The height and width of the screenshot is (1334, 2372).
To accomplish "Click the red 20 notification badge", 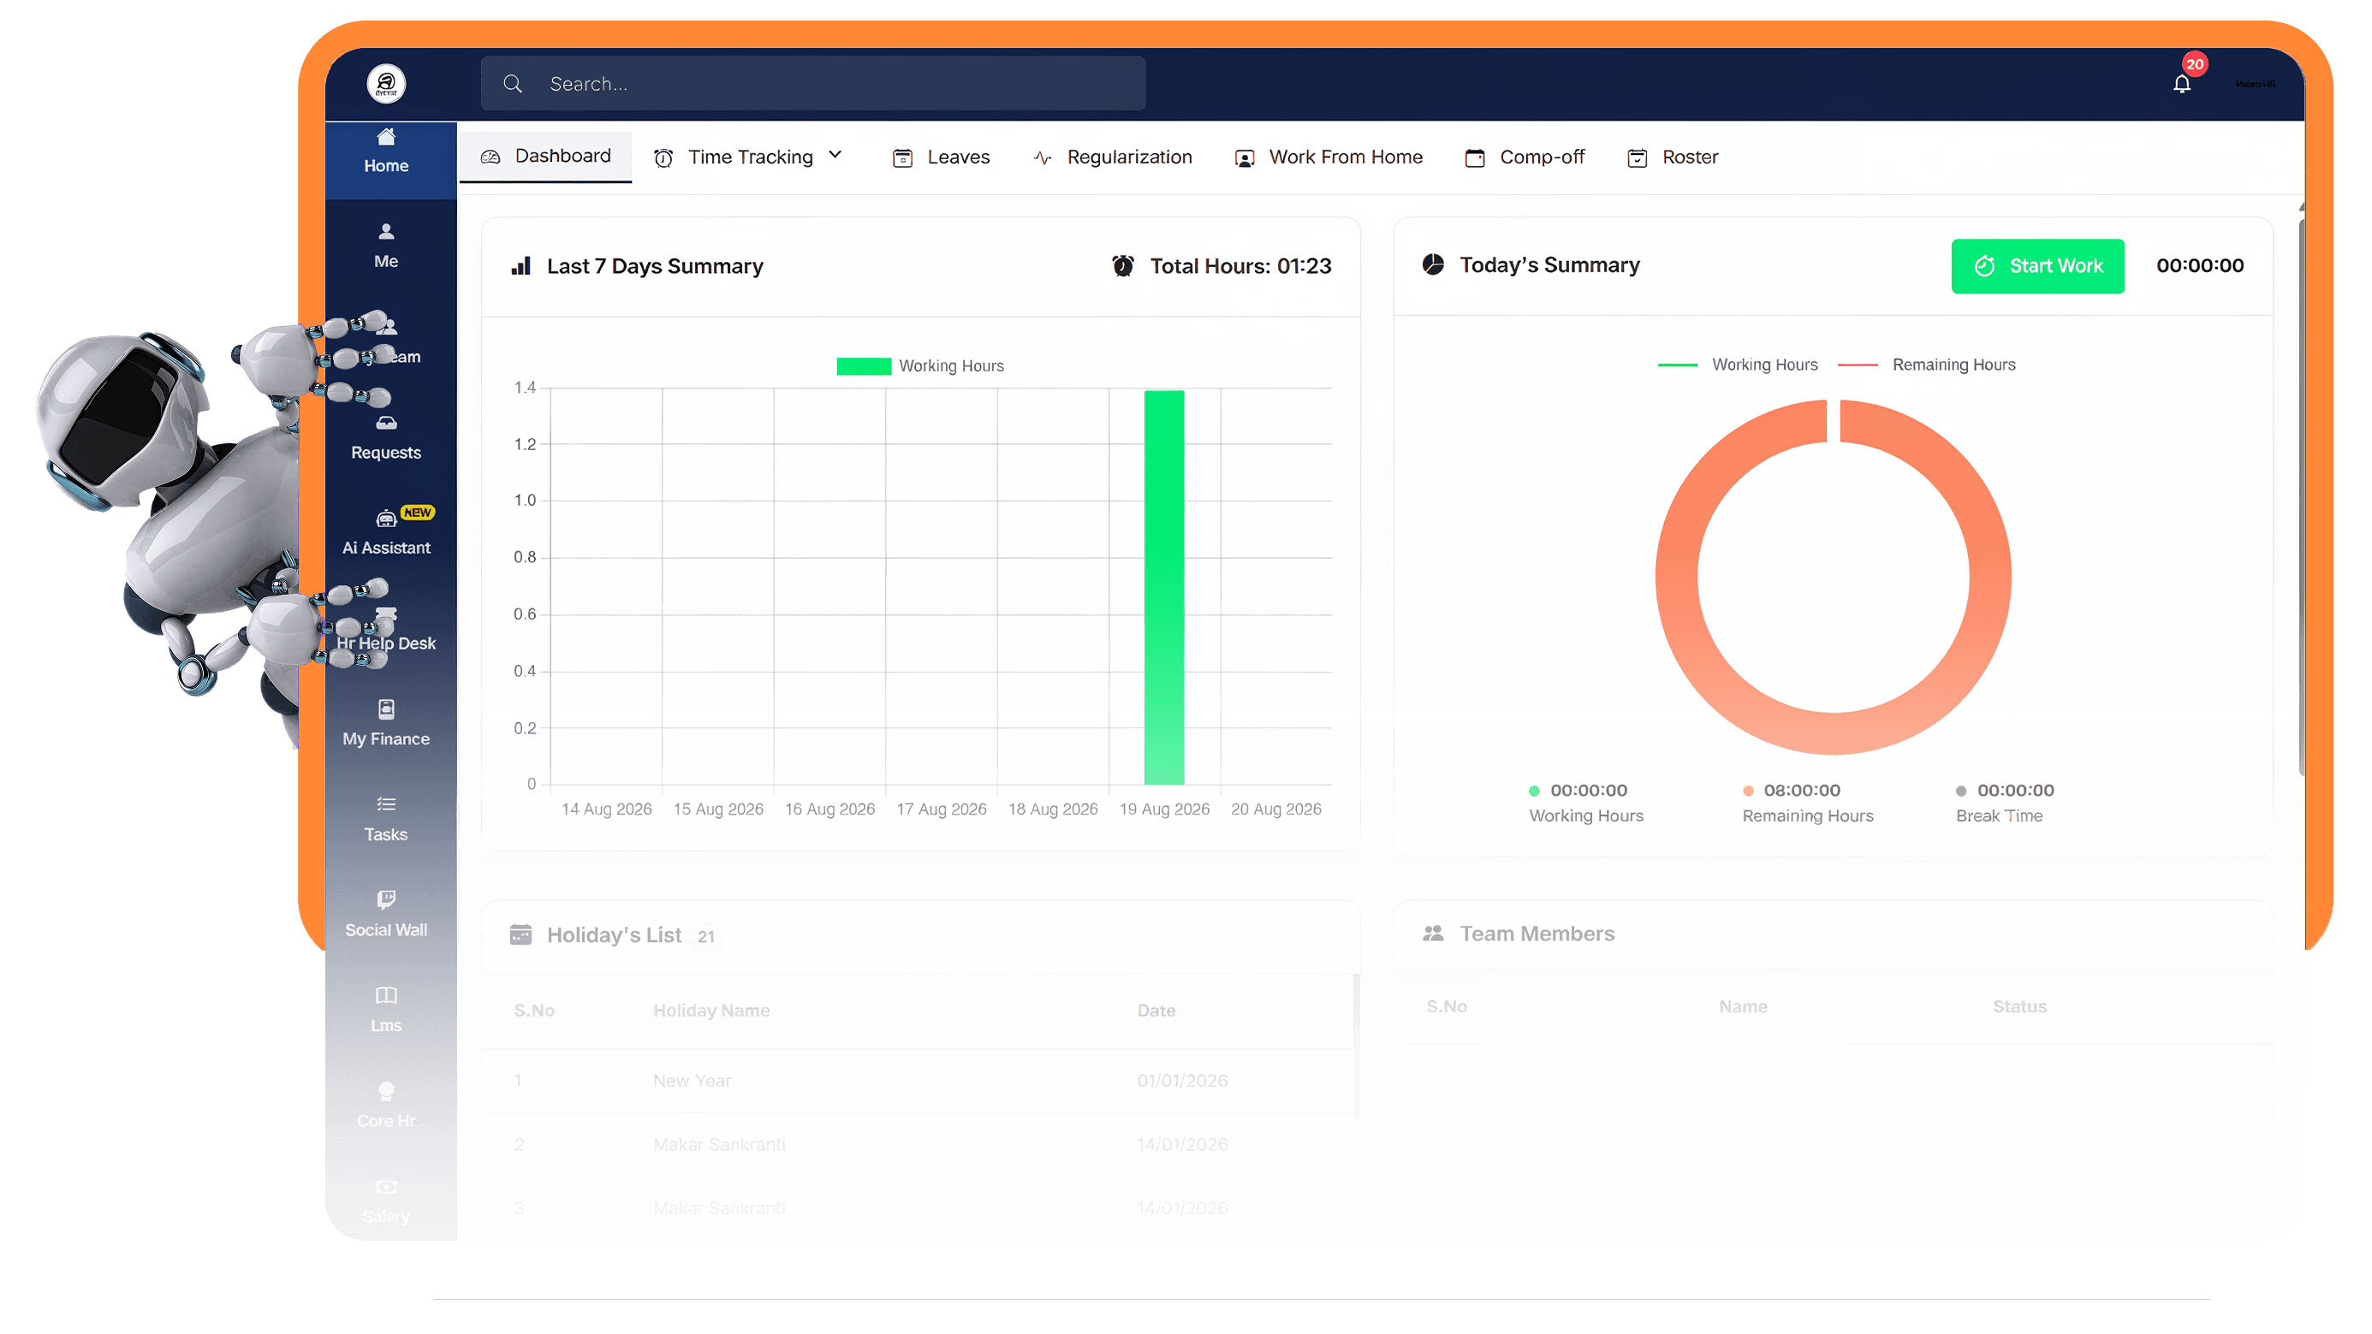I will (x=2194, y=64).
